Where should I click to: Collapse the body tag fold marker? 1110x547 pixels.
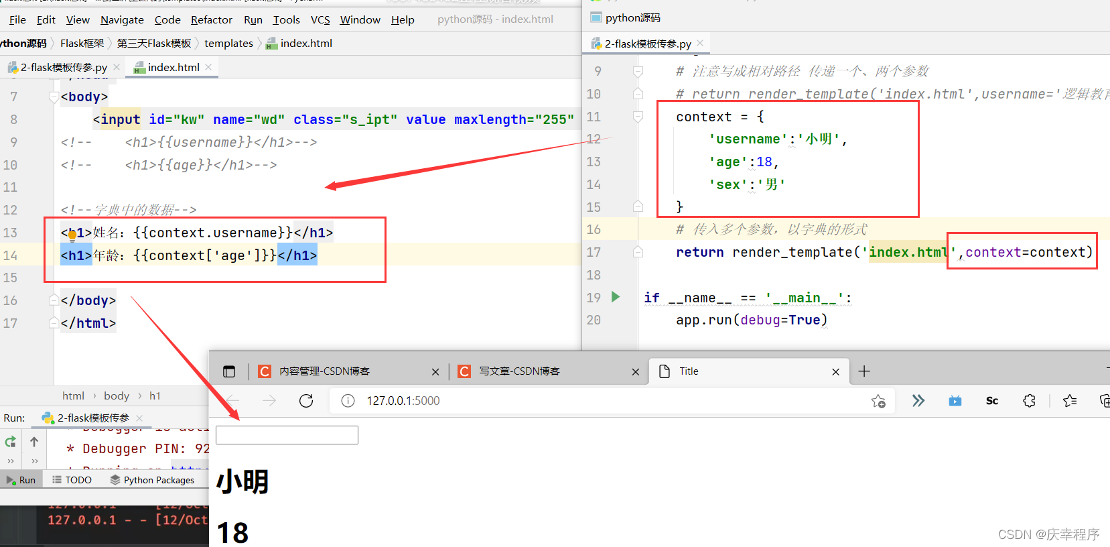[x=54, y=97]
